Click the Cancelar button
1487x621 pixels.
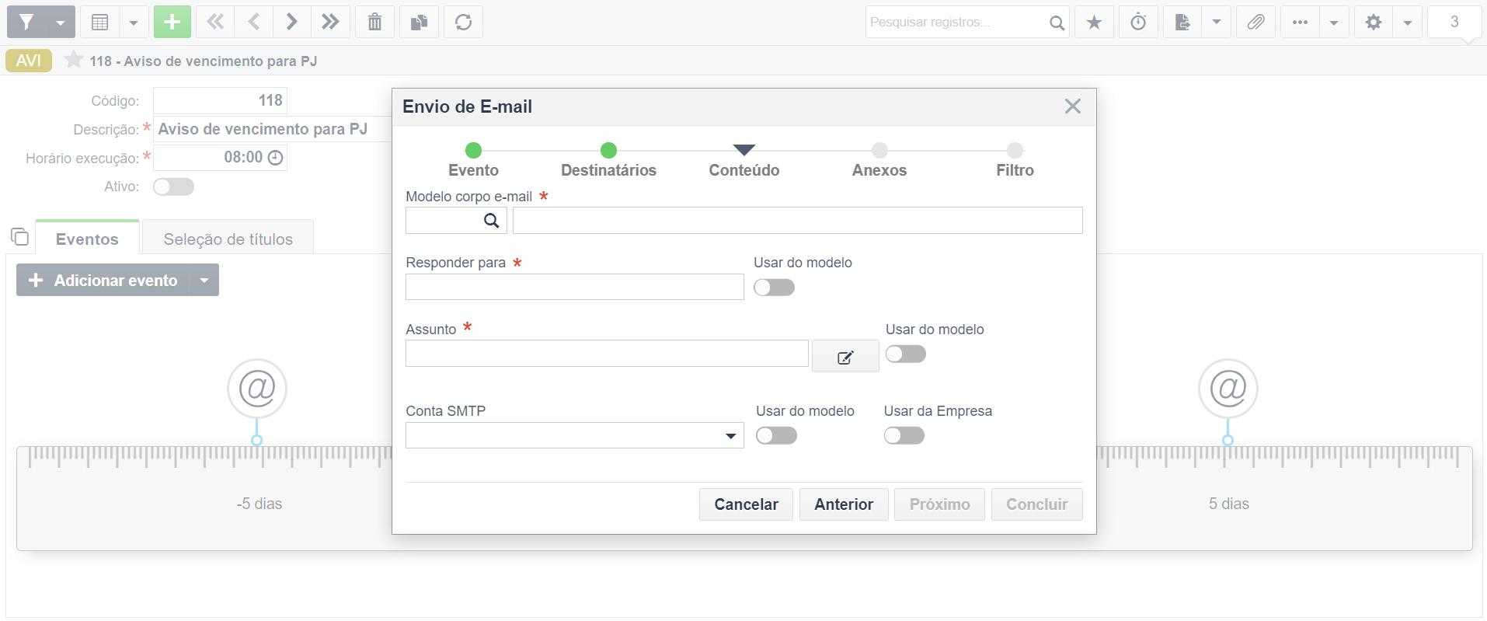tap(746, 504)
